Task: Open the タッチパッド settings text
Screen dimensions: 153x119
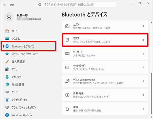Action: click(x=79, y=66)
